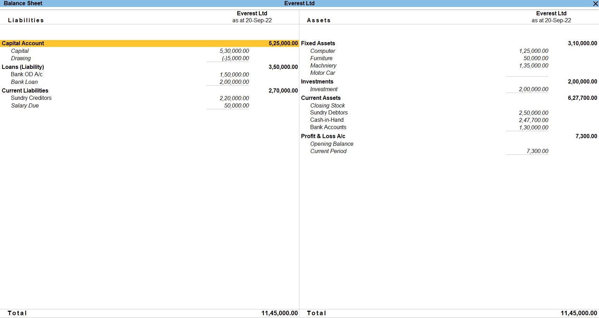Viewport: 599px width, 318px height.
Task: Click assets Total 11,45,000.00
Action: pyautogui.click(x=579, y=313)
